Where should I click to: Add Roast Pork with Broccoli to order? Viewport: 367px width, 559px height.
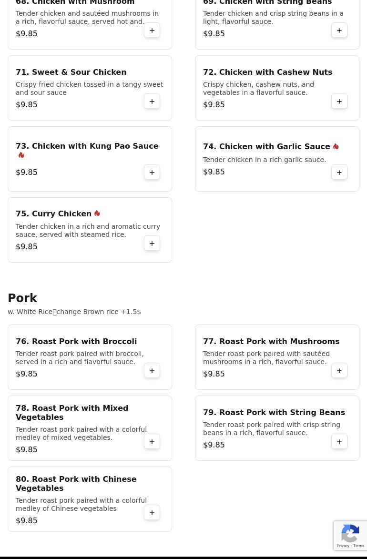pos(152,371)
